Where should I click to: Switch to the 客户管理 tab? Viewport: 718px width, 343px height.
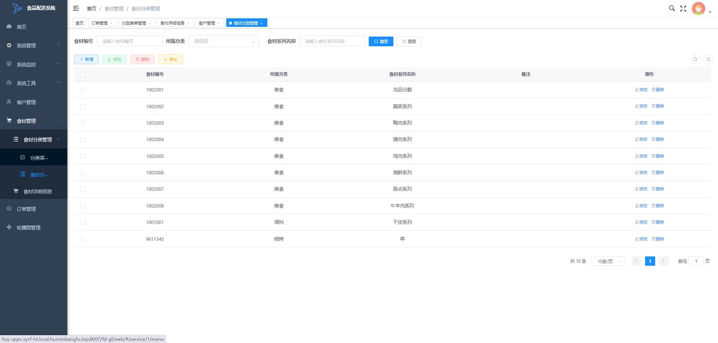point(207,23)
